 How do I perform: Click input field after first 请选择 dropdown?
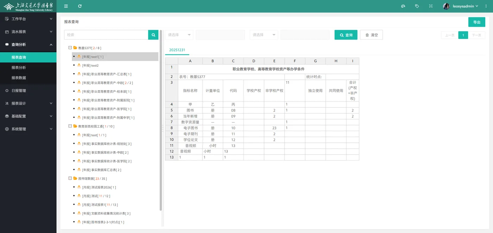coord(220,35)
